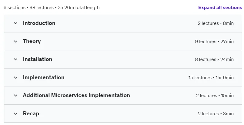Click "2 lectures • 15min" label
Screen dimensions: 244x125
[x=215, y=96]
